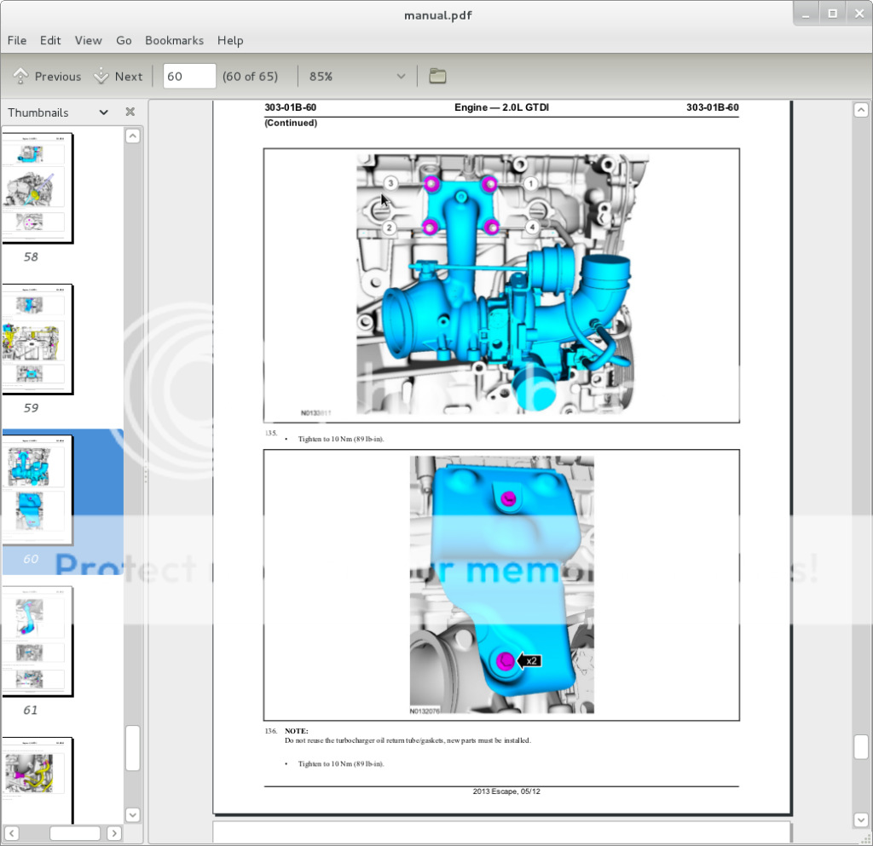This screenshot has width=873, height=846.
Task: Select the thumbnail for page 61
Action: [38, 641]
